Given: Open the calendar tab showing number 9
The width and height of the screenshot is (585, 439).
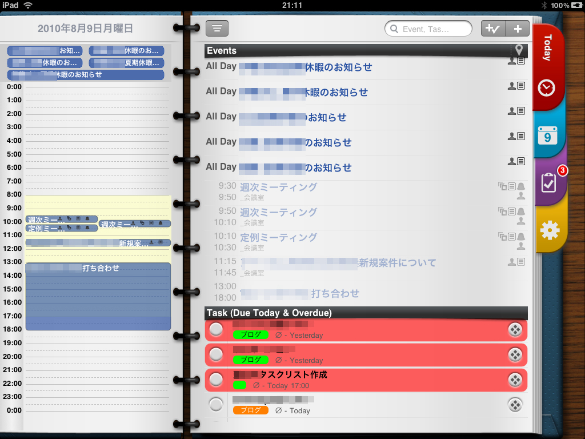Looking at the screenshot, I should click(x=548, y=136).
